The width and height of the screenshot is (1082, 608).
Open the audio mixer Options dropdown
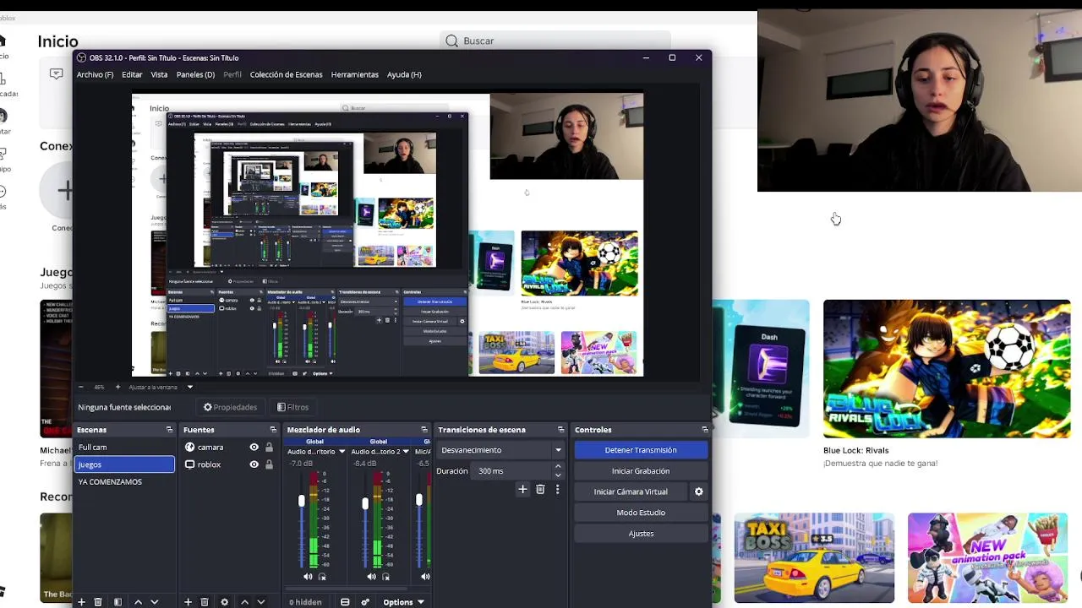[402, 602]
